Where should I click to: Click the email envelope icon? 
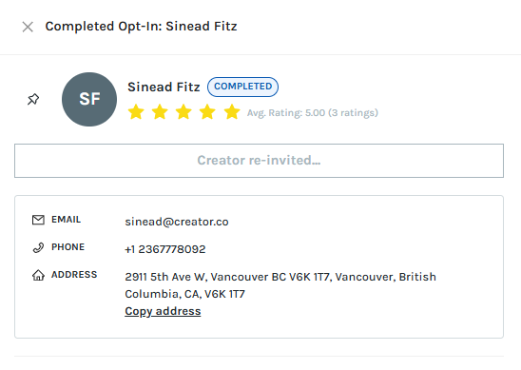click(38, 220)
